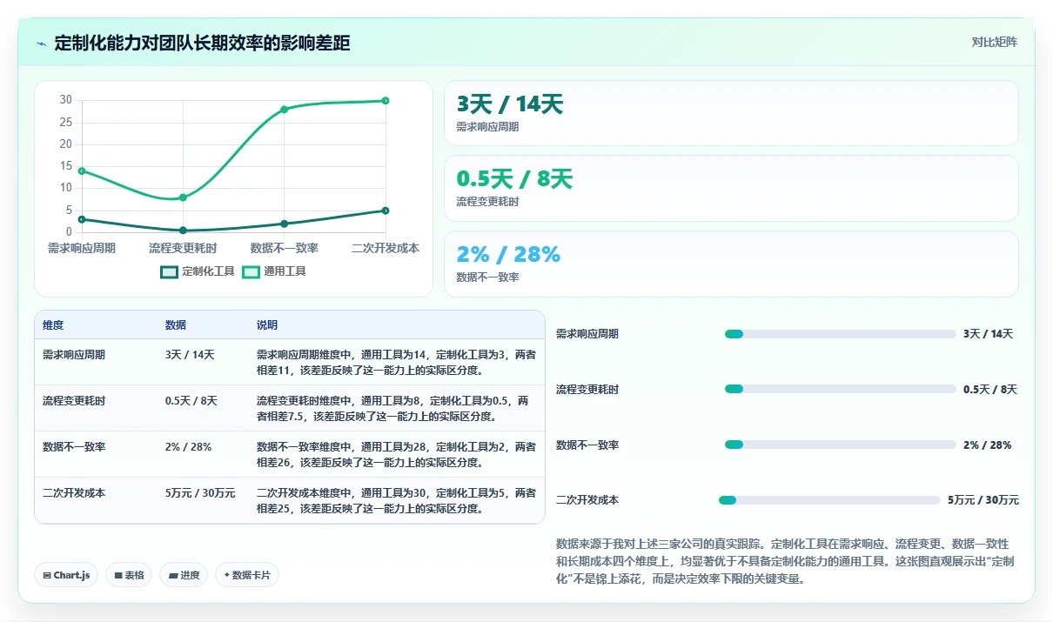Select the 流程变更耗时 table row label

[74, 401]
